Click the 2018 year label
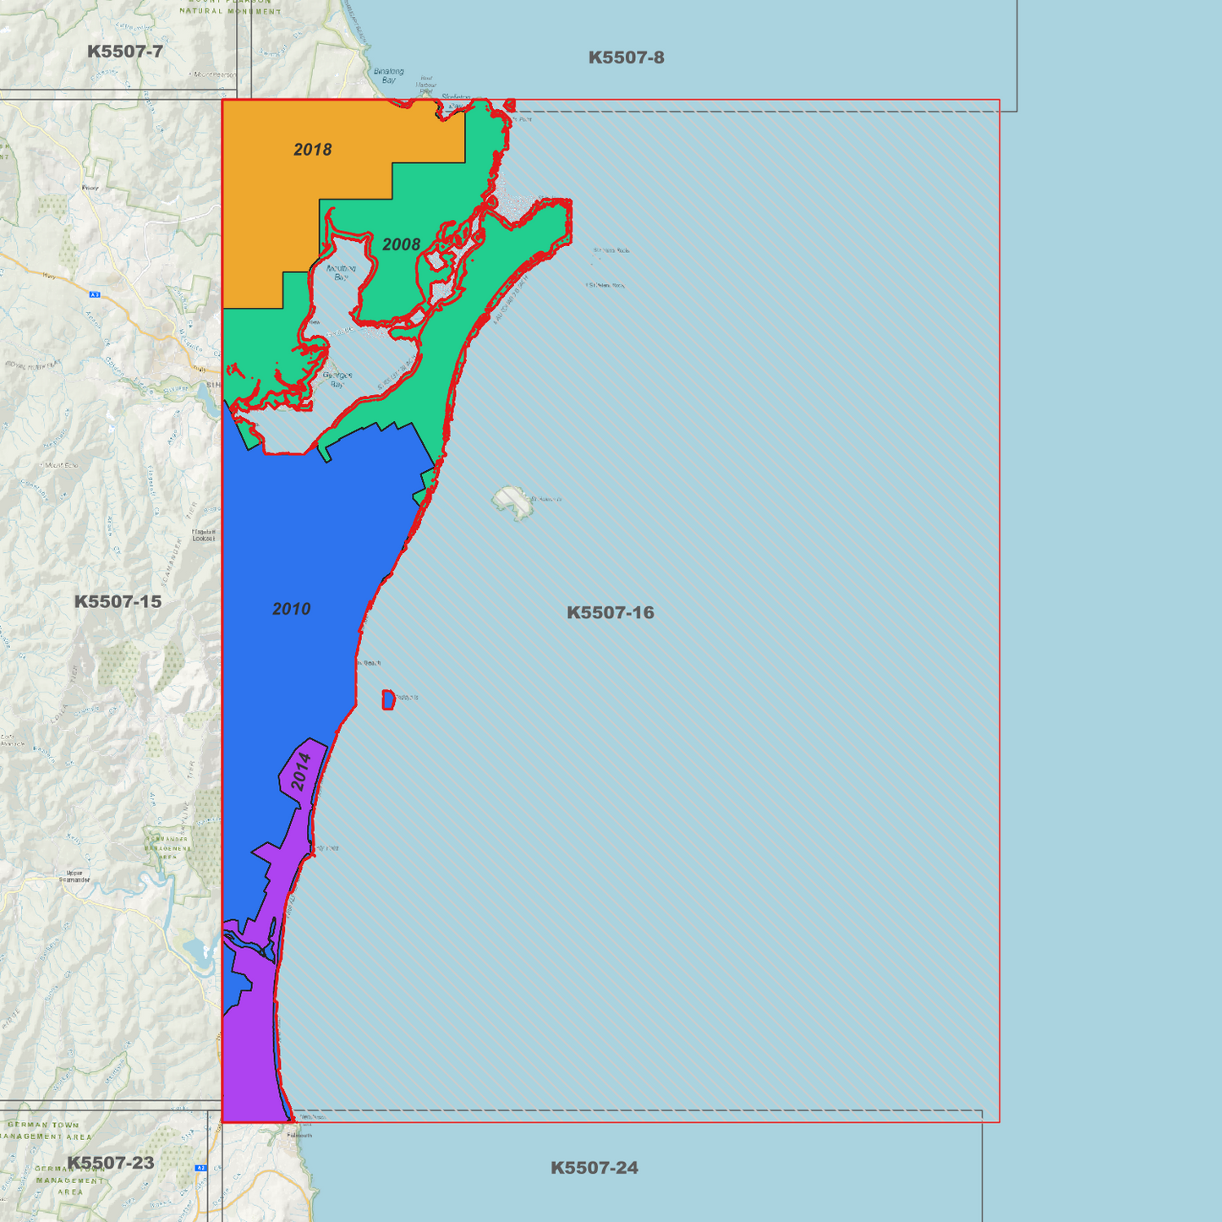 [x=312, y=150]
